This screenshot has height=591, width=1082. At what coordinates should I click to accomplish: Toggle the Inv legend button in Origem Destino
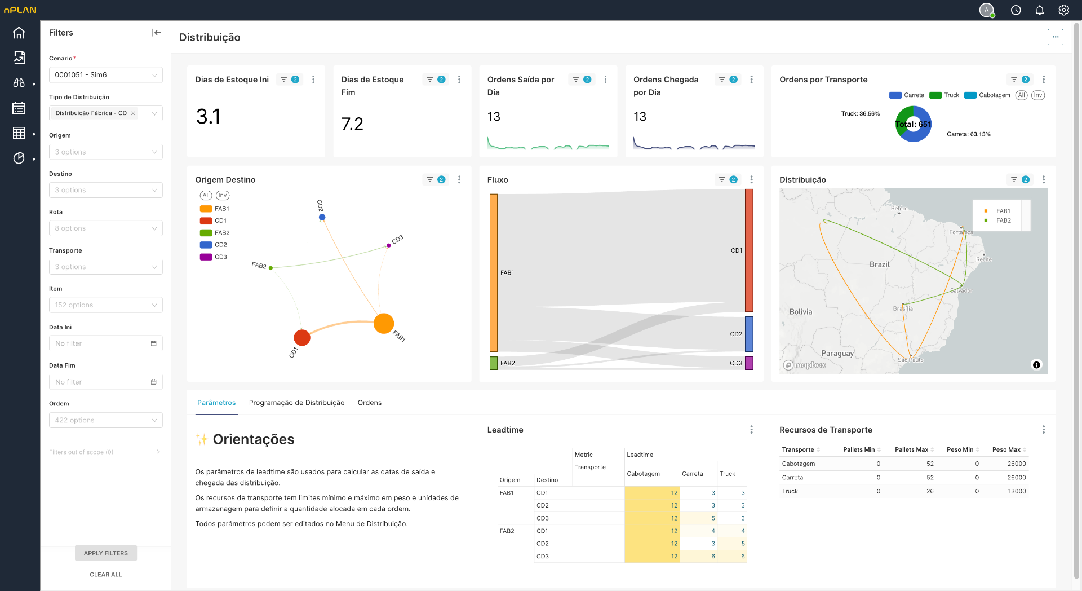(x=223, y=196)
